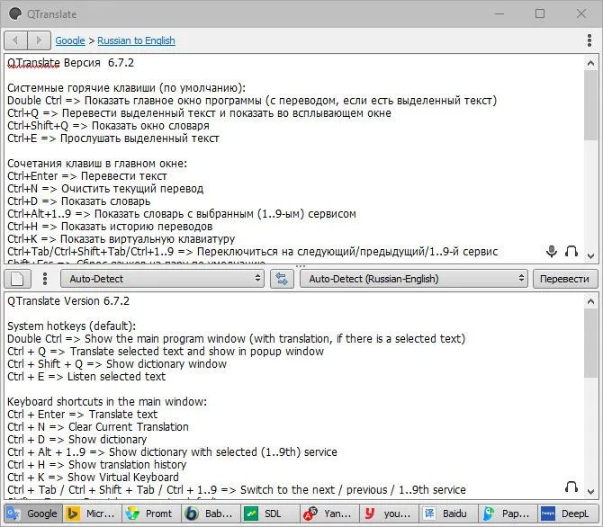
Task: Switch to the DeepL service tab
Action: point(569,514)
